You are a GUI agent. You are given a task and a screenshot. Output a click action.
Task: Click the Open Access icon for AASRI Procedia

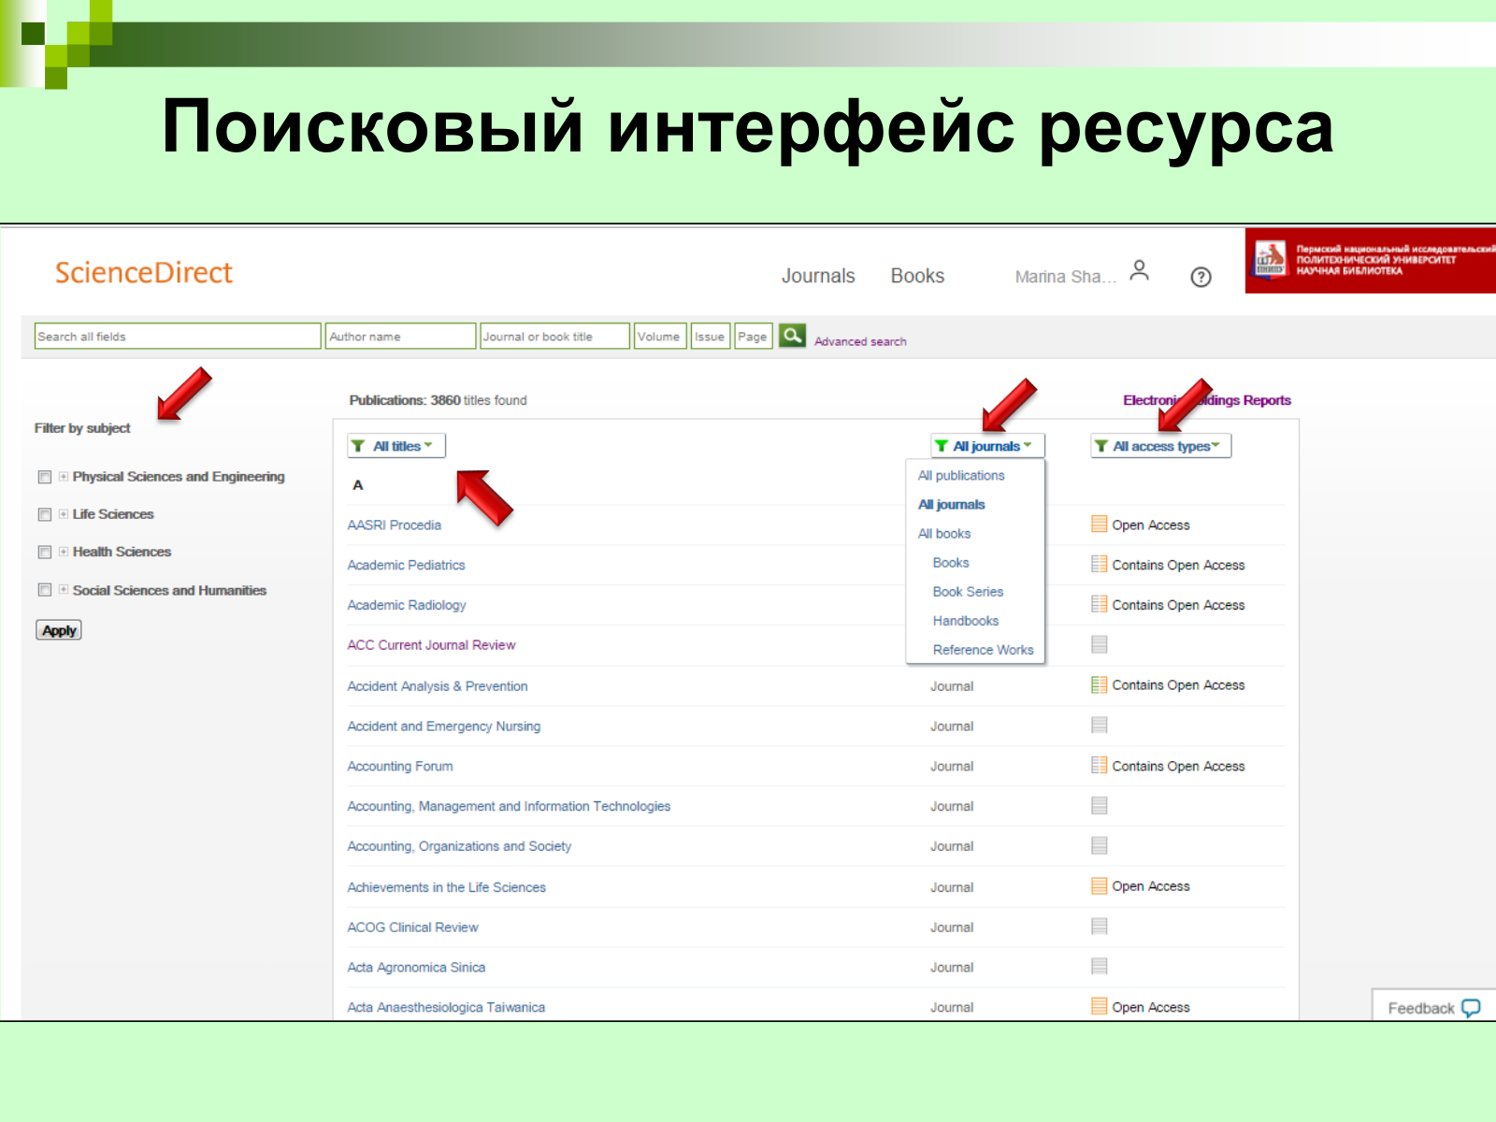click(1100, 524)
